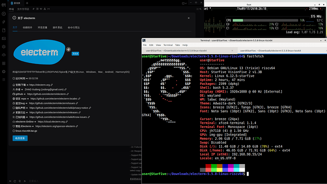Click the pencil icon next to 文件管理器
The image size is (327, 184).
coord(33,9)
